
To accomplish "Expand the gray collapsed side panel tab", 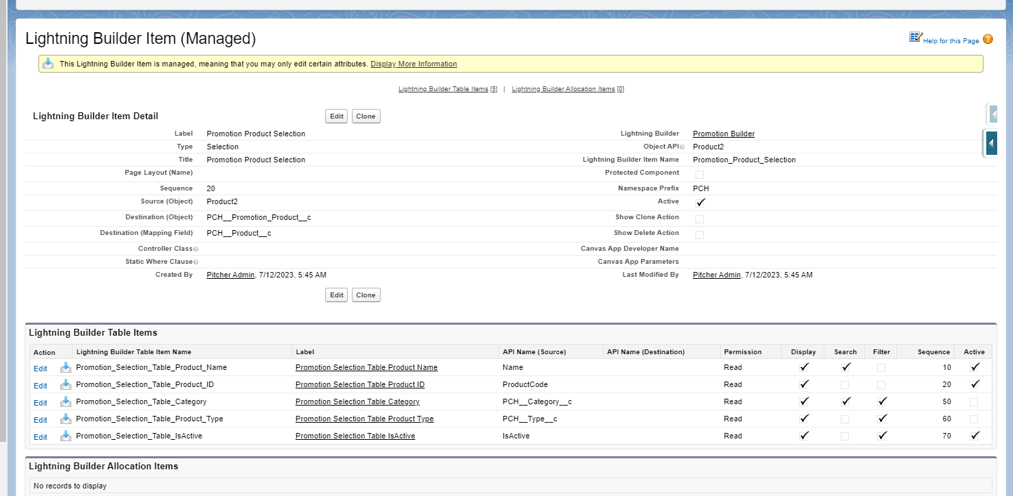I will pyautogui.click(x=993, y=114).
